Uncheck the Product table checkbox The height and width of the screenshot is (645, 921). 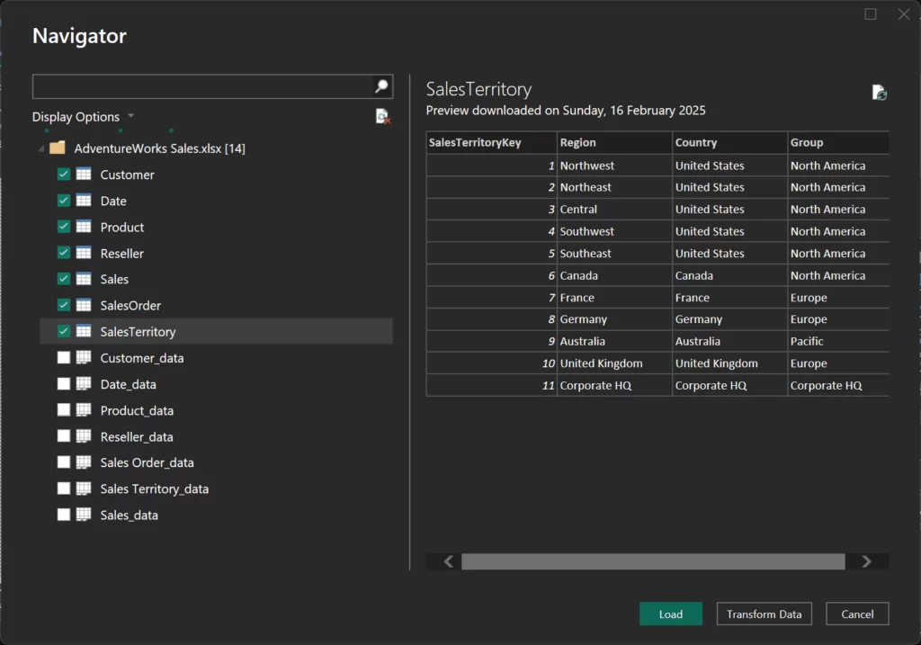pos(64,227)
